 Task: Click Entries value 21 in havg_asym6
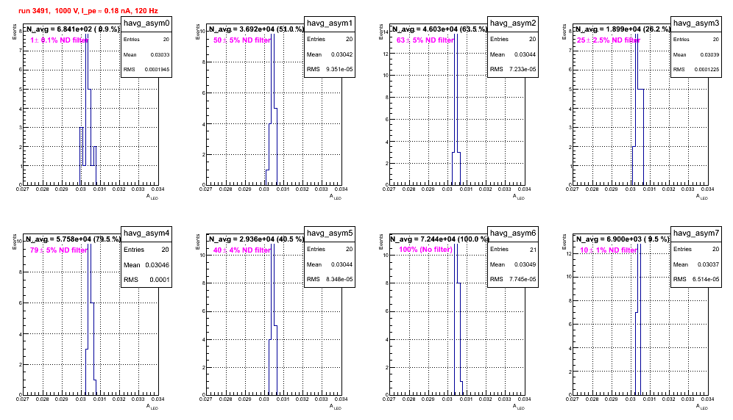point(533,250)
